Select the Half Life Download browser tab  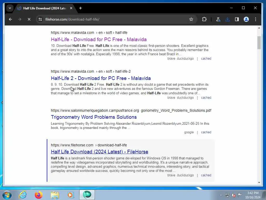point(44,8)
